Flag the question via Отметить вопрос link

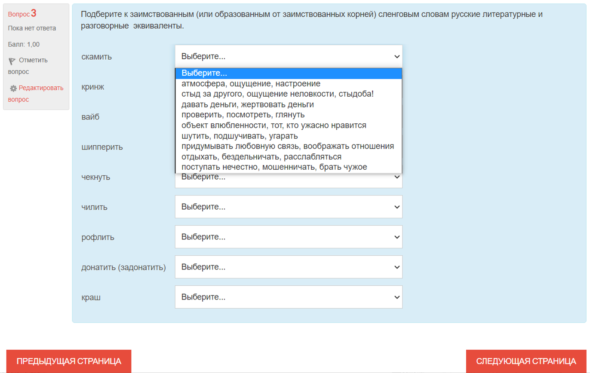(x=28, y=66)
